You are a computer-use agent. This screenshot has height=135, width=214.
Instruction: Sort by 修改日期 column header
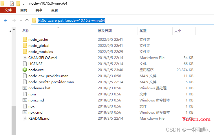tap(105, 31)
